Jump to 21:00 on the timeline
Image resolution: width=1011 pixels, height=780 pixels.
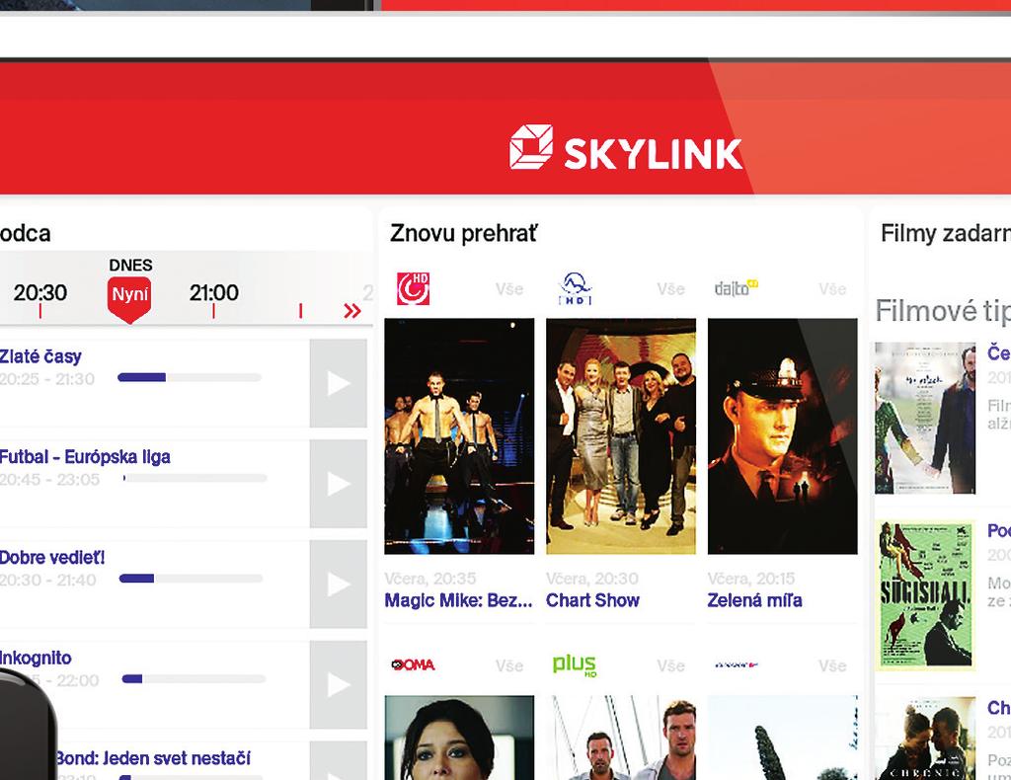pos(213,292)
